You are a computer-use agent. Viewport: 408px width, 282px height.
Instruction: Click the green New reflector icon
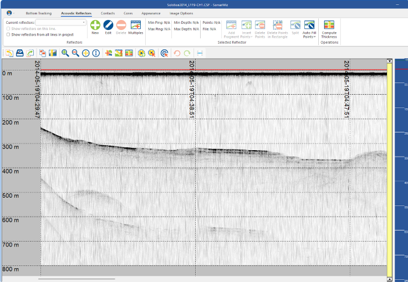click(95, 25)
